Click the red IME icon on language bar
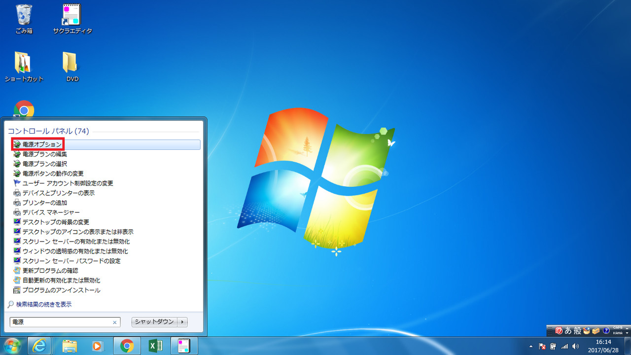 [x=559, y=331]
